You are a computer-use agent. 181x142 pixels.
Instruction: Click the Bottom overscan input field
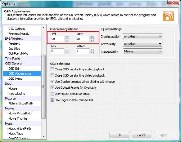click(x=83, y=51)
